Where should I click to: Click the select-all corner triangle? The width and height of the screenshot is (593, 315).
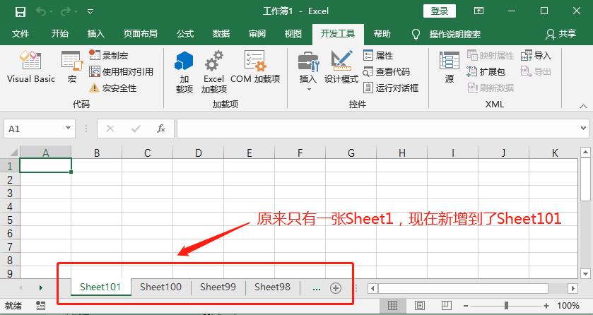13,153
